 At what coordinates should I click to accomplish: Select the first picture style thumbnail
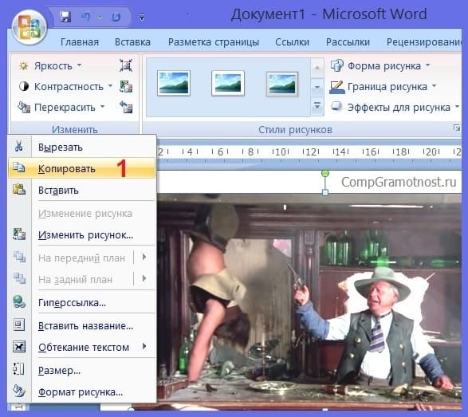click(174, 83)
